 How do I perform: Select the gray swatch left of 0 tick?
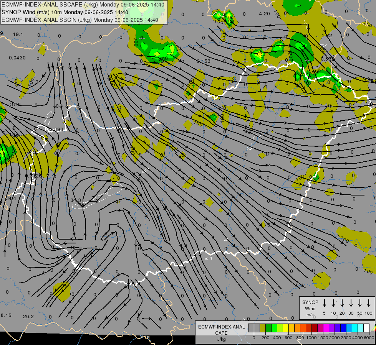251,328
